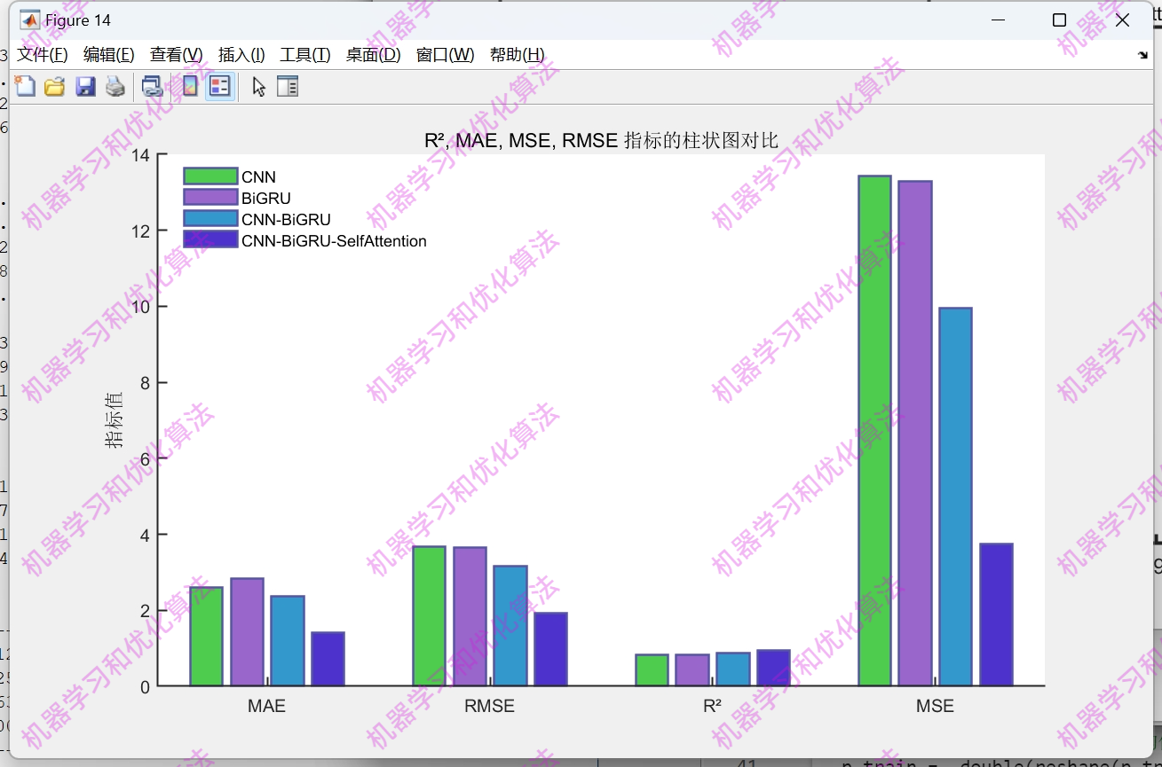Select the Edit Plot arrow tool
The image size is (1162, 767).
click(x=257, y=86)
